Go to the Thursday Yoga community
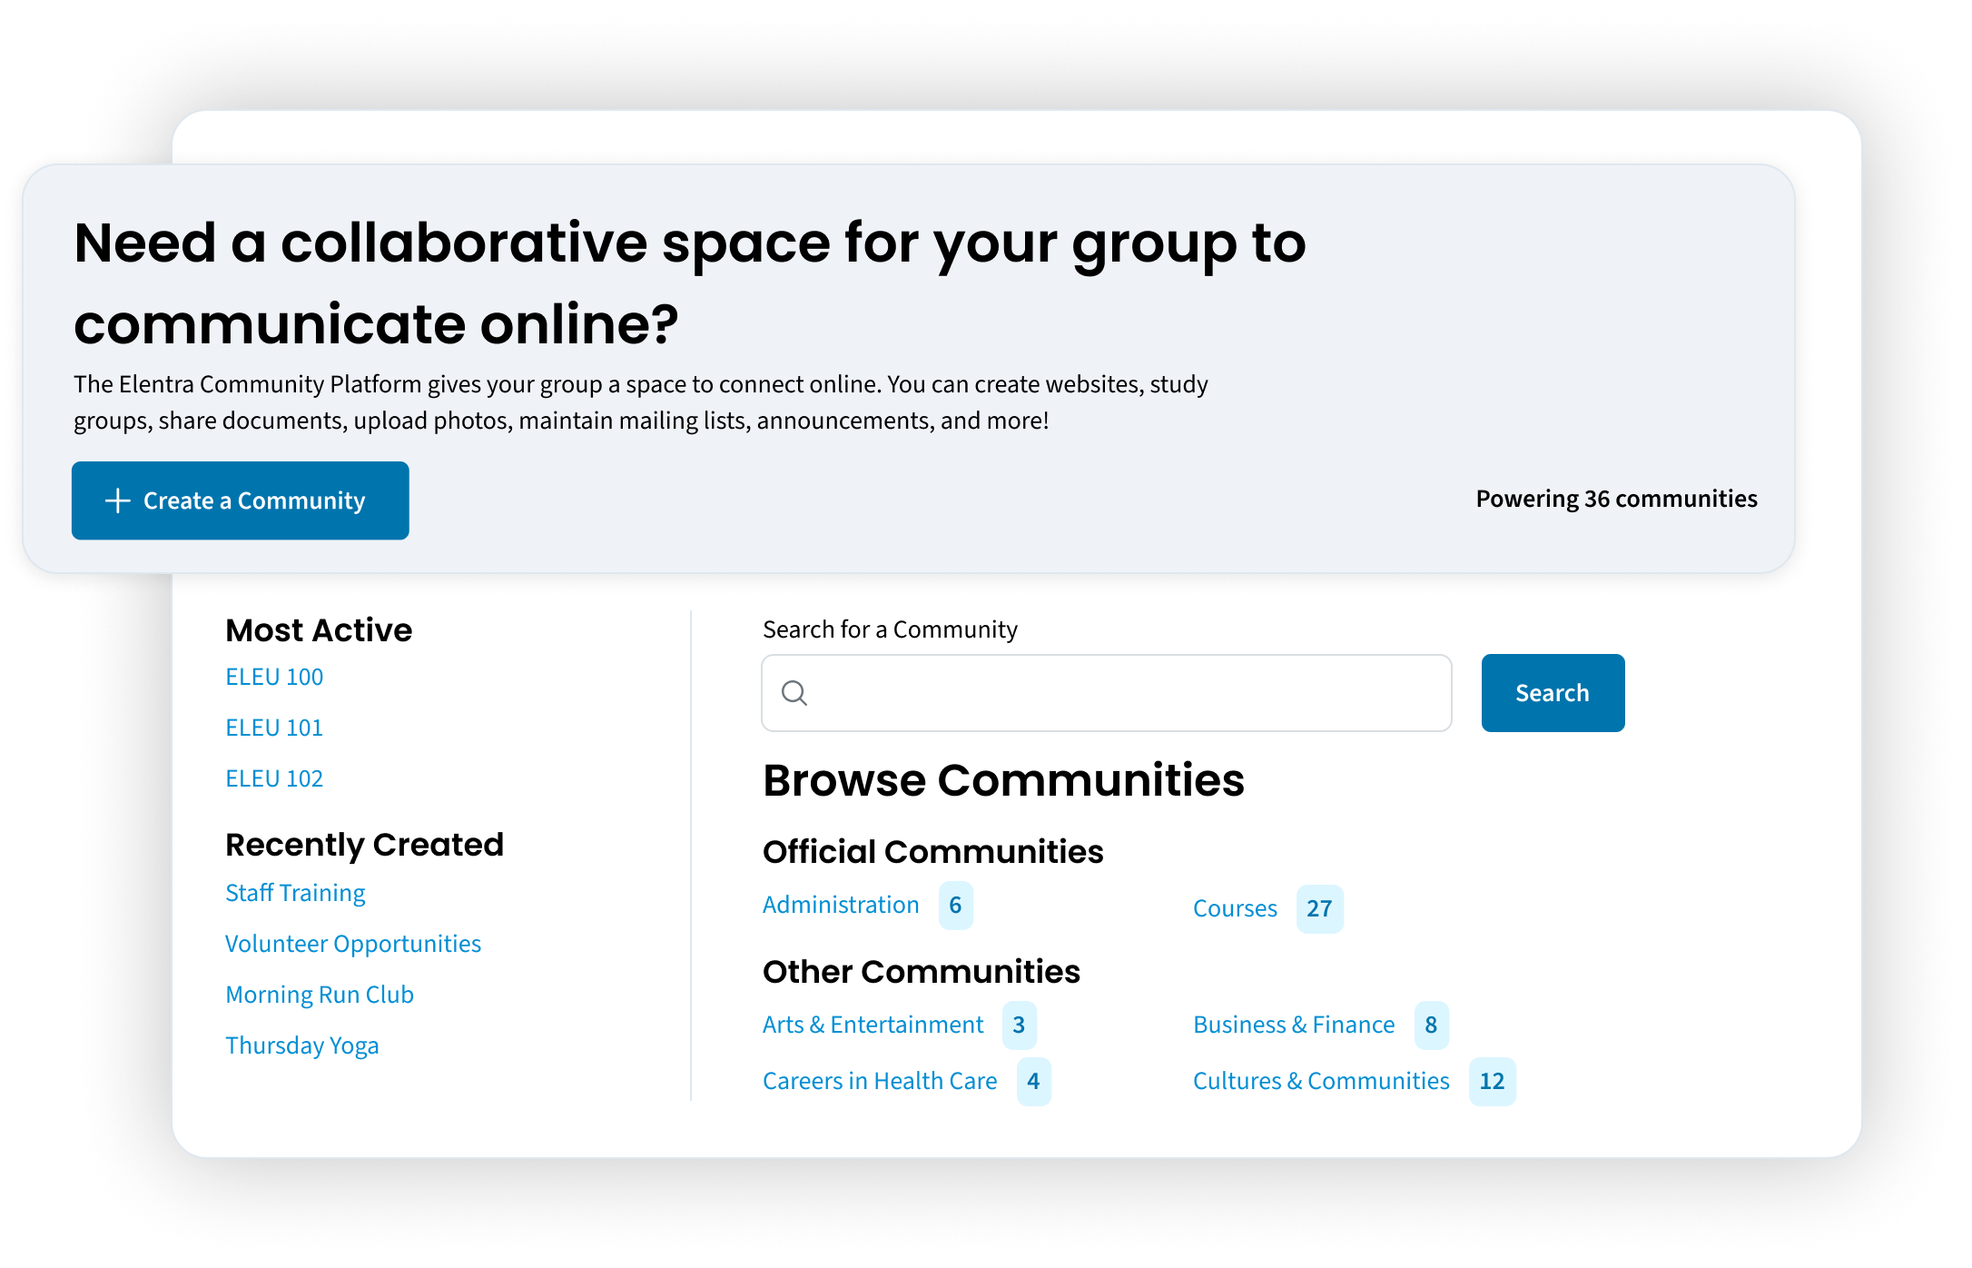Image resolution: width=1972 pixels, height=1268 pixels. (302, 1045)
